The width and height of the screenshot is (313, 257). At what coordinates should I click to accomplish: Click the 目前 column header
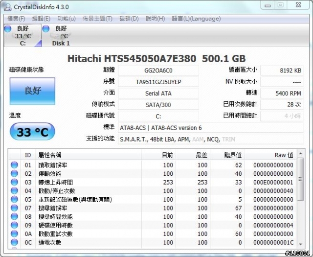point(158,155)
